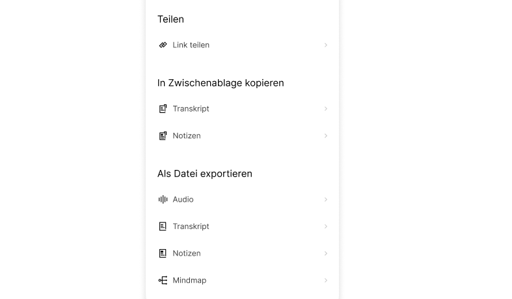This screenshot has width=512, height=299.
Task: Select the Audio label under Als Datei exportieren
Action: click(x=183, y=200)
